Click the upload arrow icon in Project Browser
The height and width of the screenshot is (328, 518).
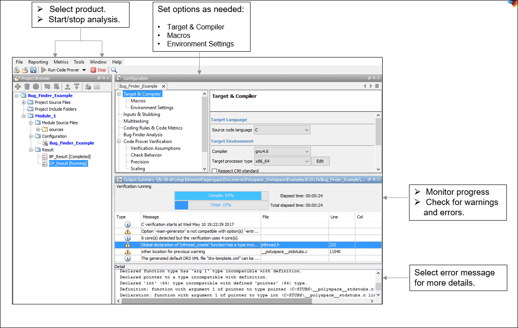(x=67, y=86)
